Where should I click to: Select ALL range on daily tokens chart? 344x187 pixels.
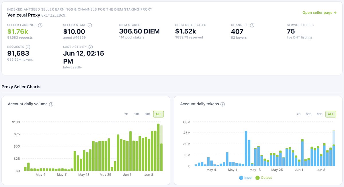click(x=331, y=114)
